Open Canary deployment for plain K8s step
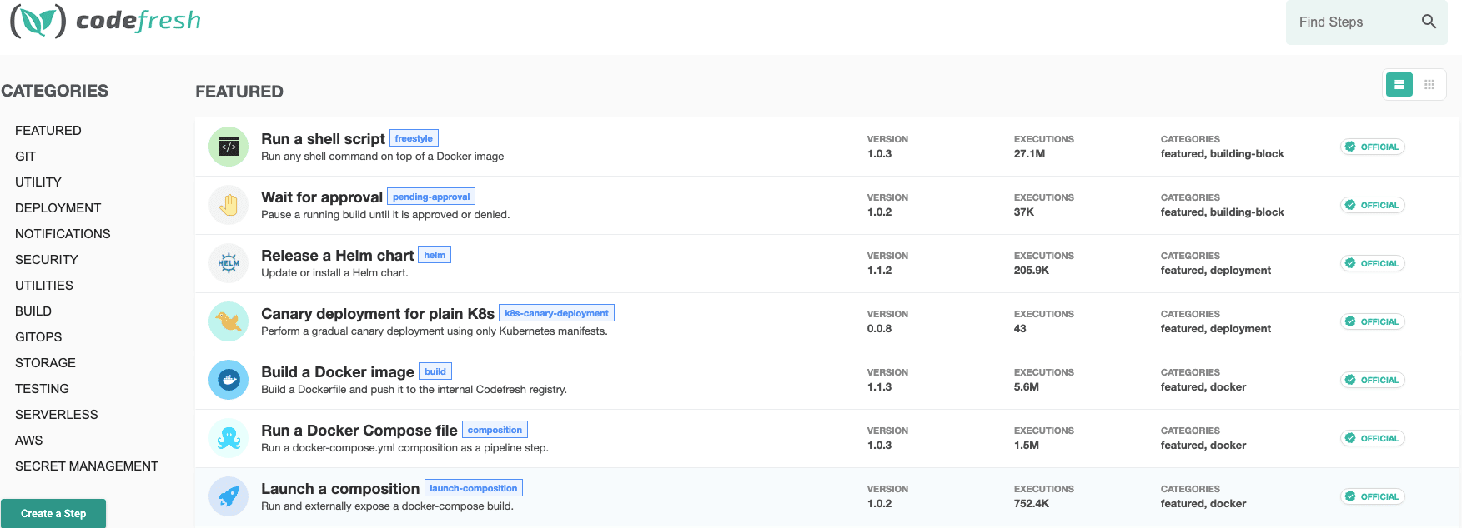This screenshot has height=528, width=1462. coord(378,314)
